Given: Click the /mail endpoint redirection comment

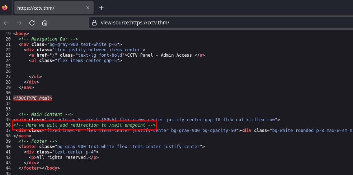Looking at the screenshot, I should (85, 125).
